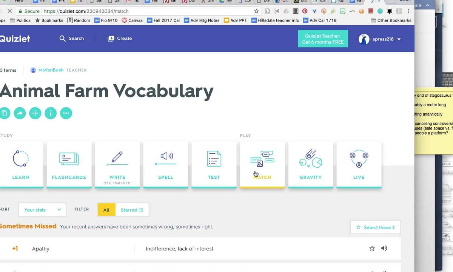Viewport: 453px width, 272px height.
Task: Open the three-dot more options circle
Action: pos(66,113)
